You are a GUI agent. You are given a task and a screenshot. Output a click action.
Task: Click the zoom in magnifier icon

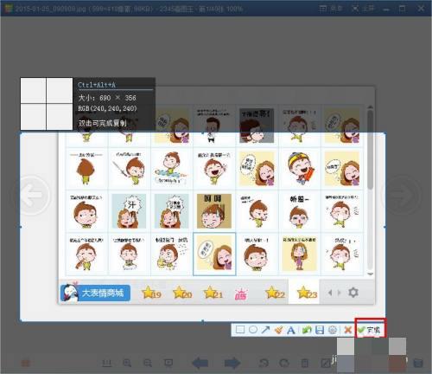tap(127, 363)
